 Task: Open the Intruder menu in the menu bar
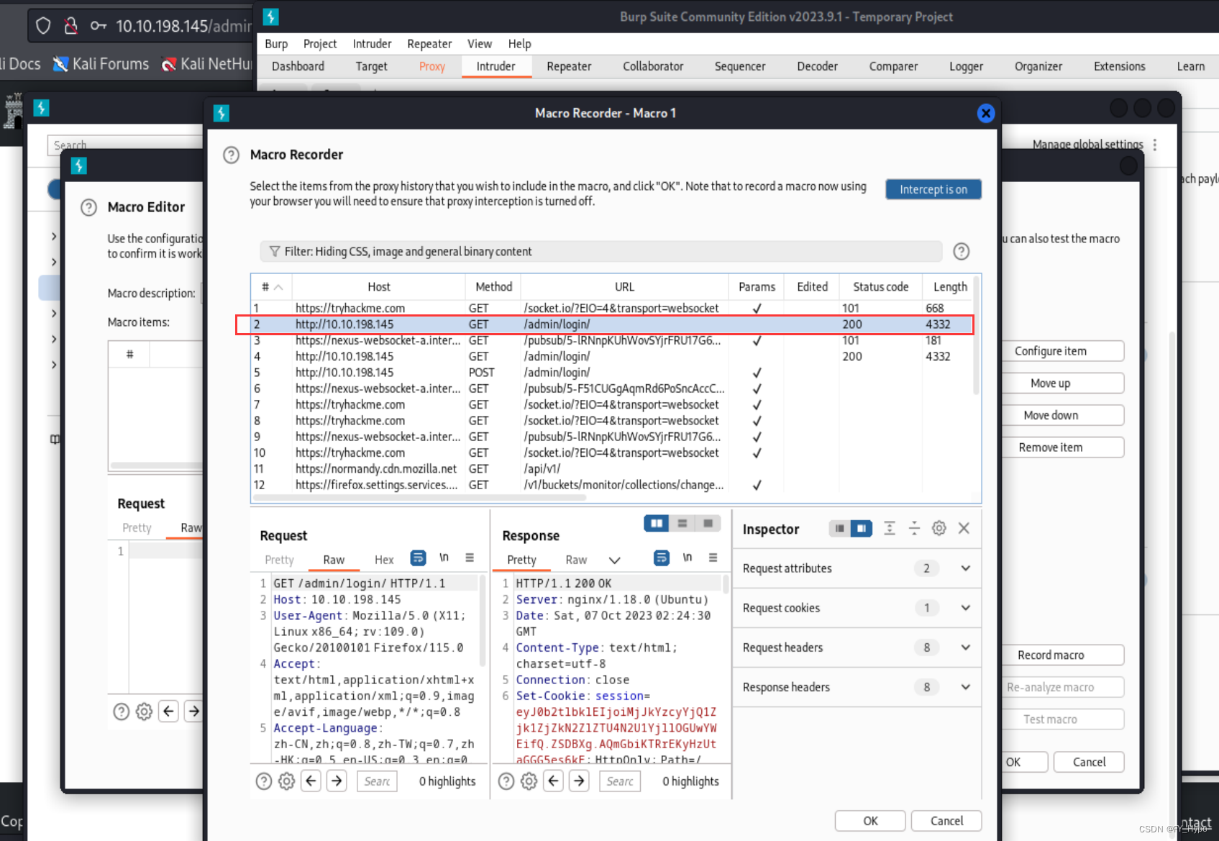point(372,44)
